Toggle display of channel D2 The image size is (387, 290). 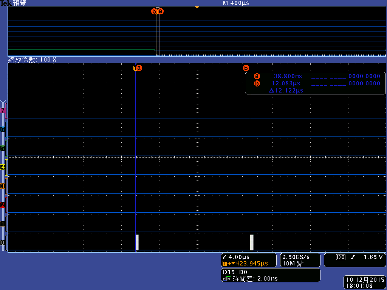3,205
